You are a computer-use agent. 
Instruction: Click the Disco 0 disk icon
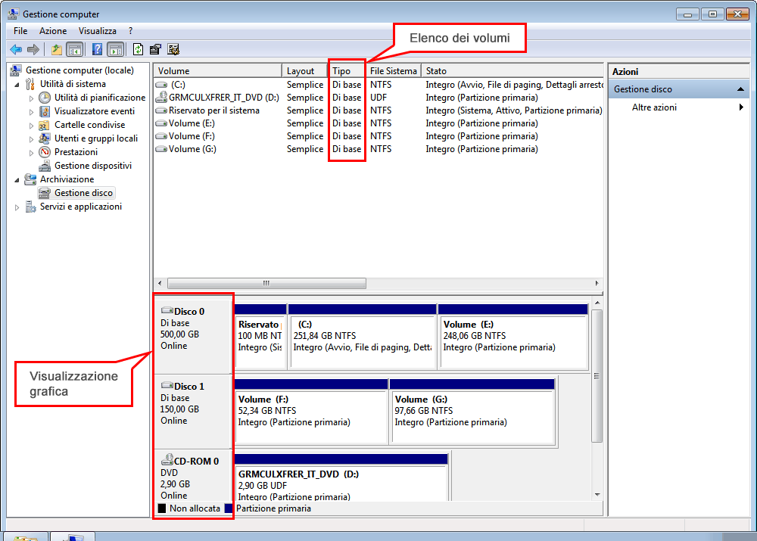(167, 310)
